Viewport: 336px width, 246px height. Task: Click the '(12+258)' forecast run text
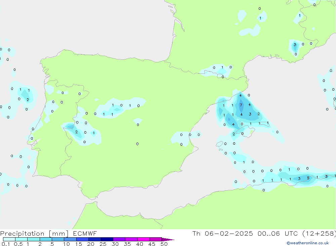[319, 233]
